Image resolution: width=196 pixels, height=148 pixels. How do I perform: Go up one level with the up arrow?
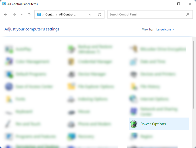(x=29, y=14)
